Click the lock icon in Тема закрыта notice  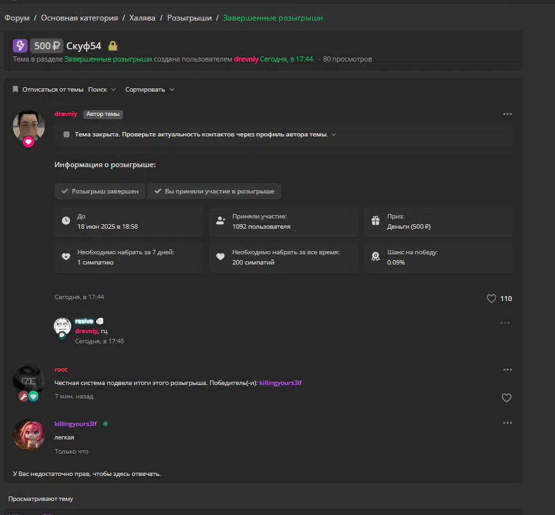[x=66, y=135]
